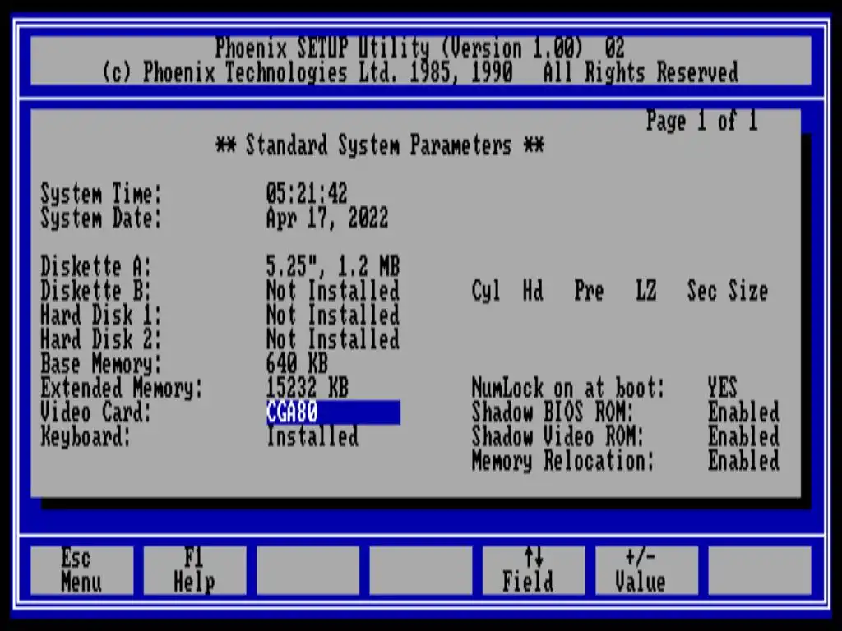The height and width of the screenshot is (631, 842).
Task: Select the highlighted CGA80 Video Card field
Action: pyautogui.click(x=333, y=412)
